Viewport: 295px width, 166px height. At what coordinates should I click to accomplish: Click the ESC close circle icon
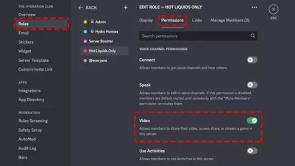[x=273, y=9]
